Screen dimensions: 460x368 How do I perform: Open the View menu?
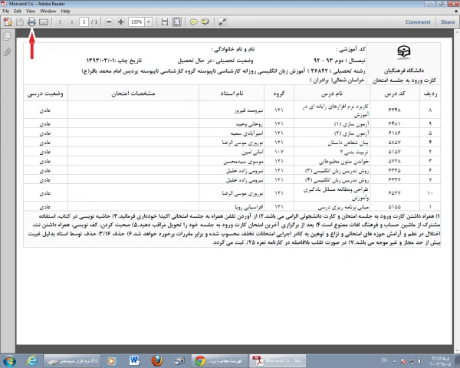(x=30, y=12)
